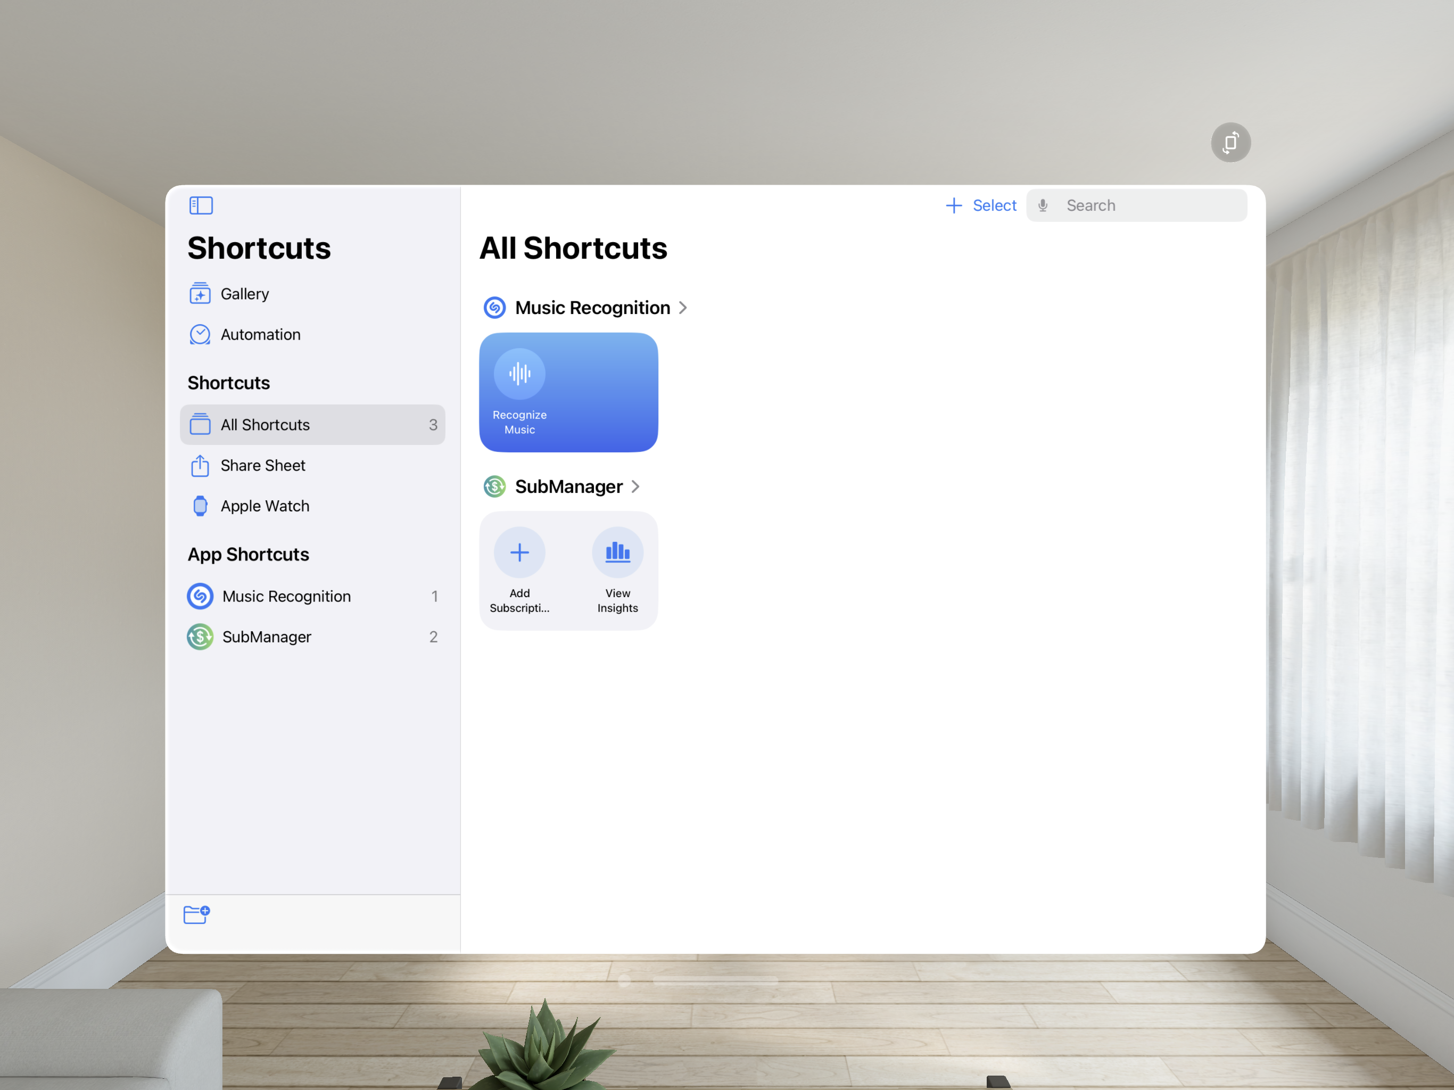The image size is (1454, 1090).
Task: Open Apple Watch shortcuts list
Action: pyautogui.click(x=312, y=506)
